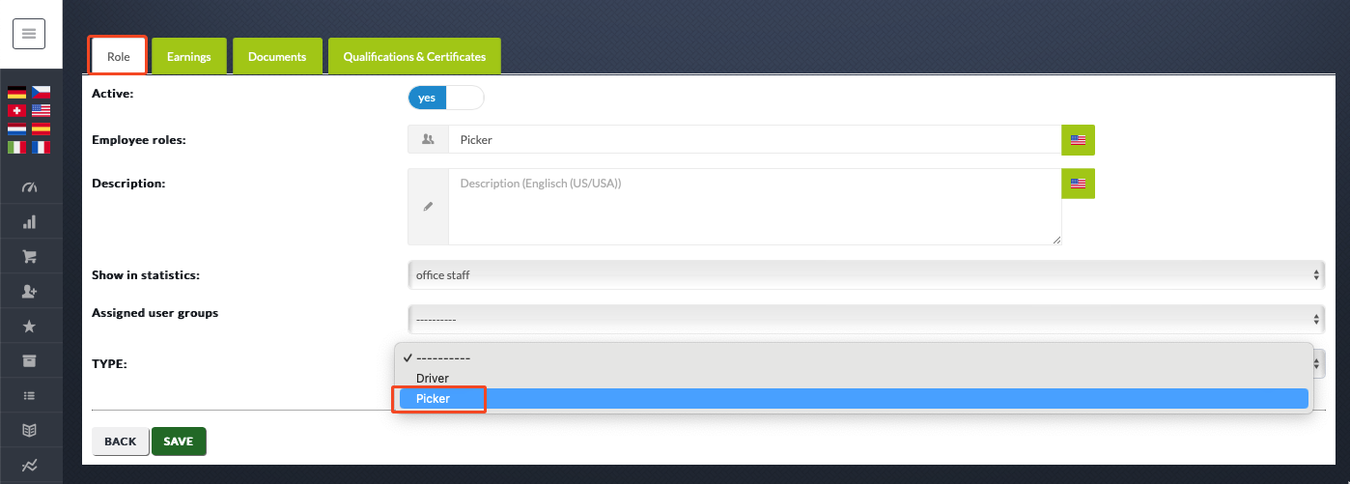Focus the Employee roles Picker field
1350x484 pixels.
pyautogui.click(x=754, y=140)
